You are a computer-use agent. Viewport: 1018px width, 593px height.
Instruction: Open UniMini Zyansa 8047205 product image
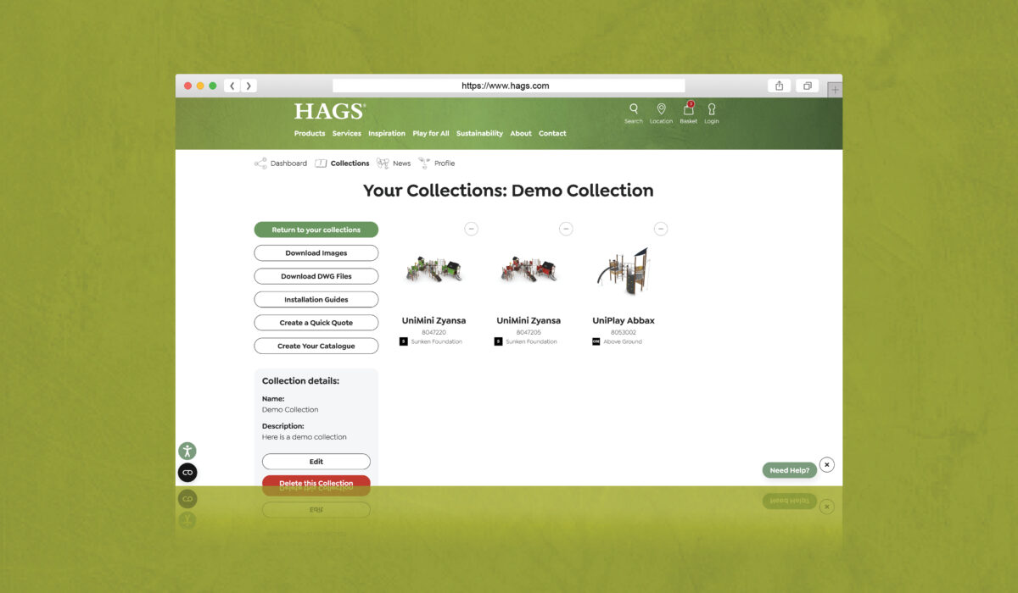click(529, 270)
